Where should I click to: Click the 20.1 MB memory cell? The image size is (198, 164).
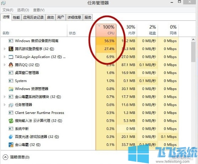[127, 136]
